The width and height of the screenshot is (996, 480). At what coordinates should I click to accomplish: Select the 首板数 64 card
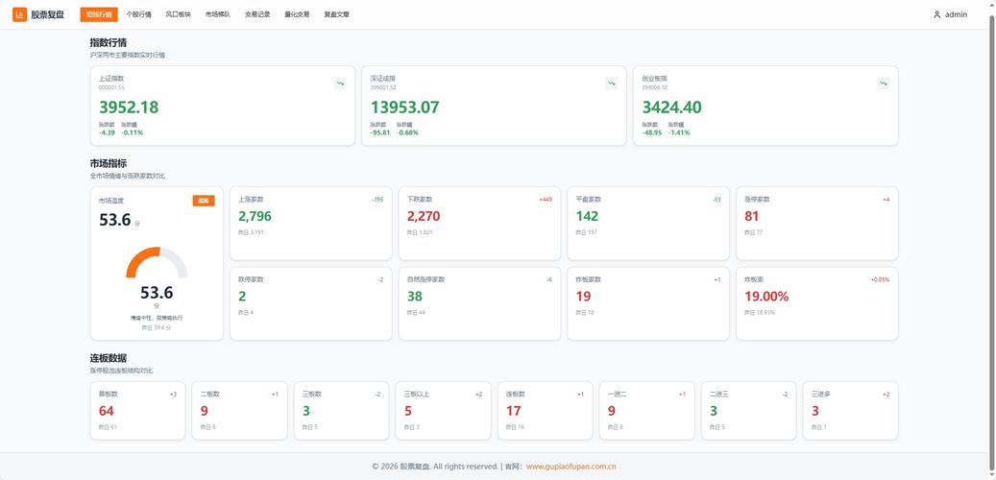click(138, 410)
